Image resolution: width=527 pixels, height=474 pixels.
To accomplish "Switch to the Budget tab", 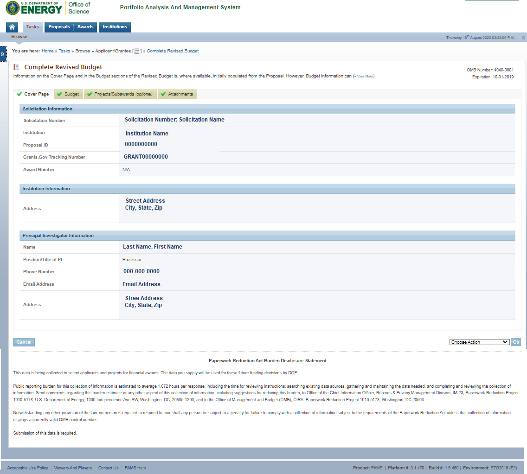I will click(68, 94).
